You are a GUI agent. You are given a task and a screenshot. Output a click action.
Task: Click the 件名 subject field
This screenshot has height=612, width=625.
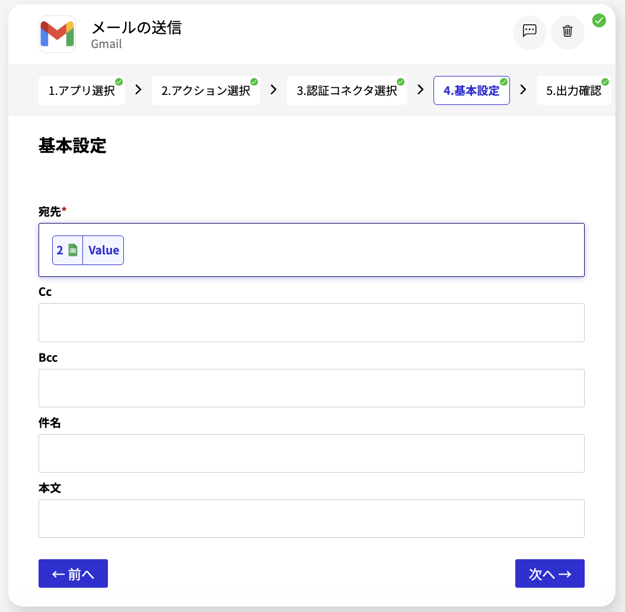[x=312, y=453]
